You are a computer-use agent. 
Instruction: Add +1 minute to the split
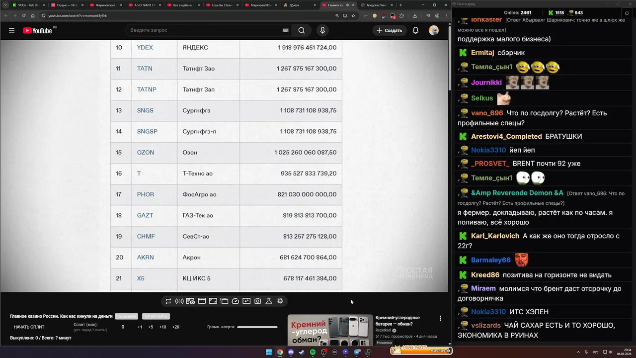pos(140,327)
